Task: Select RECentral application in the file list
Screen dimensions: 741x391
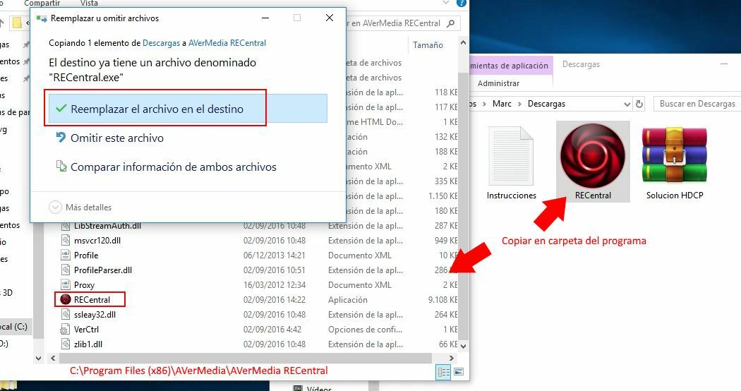Action: pos(92,300)
